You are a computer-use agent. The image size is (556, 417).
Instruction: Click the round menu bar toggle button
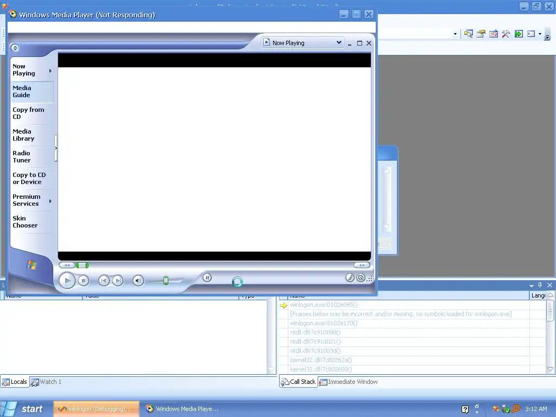tap(15, 48)
